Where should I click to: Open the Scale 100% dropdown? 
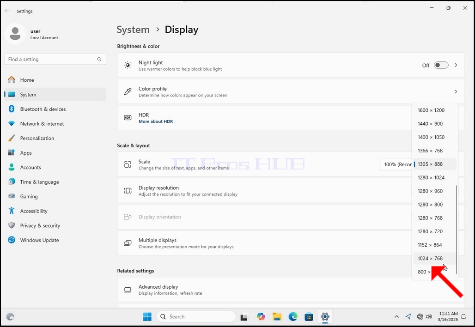click(397, 164)
